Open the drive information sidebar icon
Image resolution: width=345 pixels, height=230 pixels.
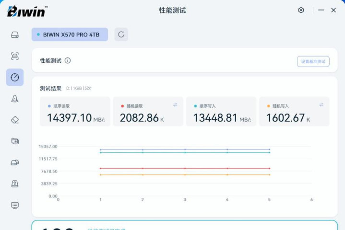click(x=15, y=35)
